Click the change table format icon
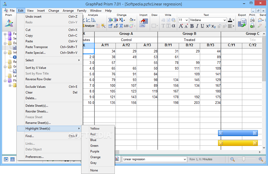The image size is (268, 174). pos(110,26)
